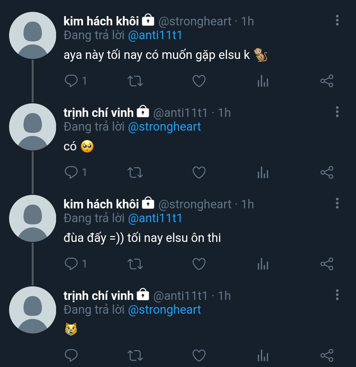Reply to the crying cat emoji tweet

point(71,355)
